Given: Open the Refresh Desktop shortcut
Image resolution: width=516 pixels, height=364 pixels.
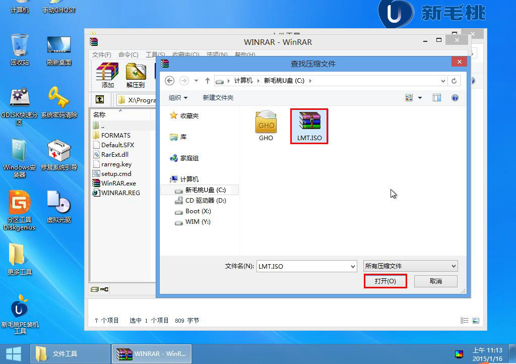Looking at the screenshot, I should coord(59,50).
